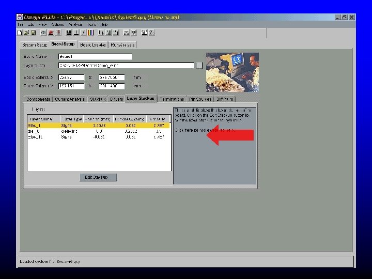Close the Omega PLUS window
The width and height of the screenshot is (372, 279).
352,18
